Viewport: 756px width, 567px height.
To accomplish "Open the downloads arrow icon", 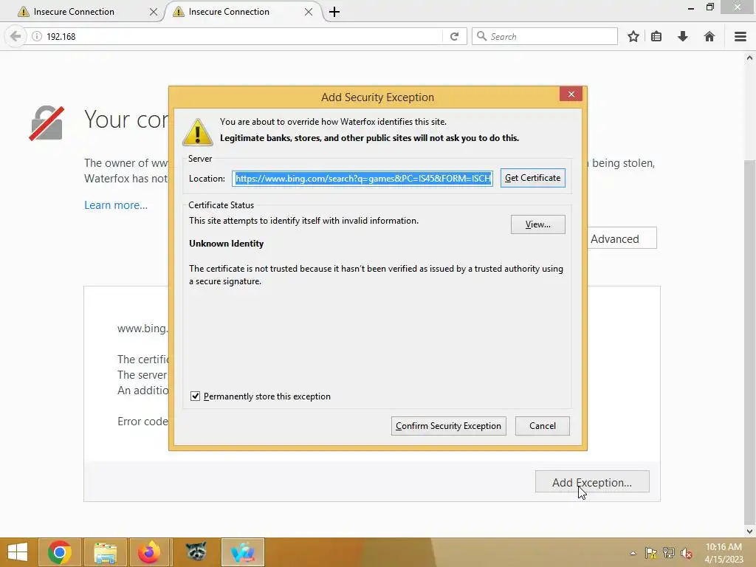I will click(x=683, y=36).
